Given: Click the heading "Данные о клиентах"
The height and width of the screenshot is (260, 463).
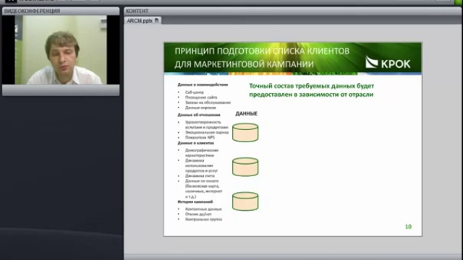Looking at the screenshot, I should pos(195,143).
